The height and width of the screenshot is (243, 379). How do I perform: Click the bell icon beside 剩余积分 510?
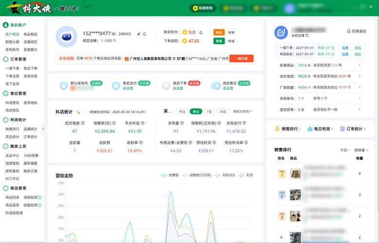[x=201, y=32]
